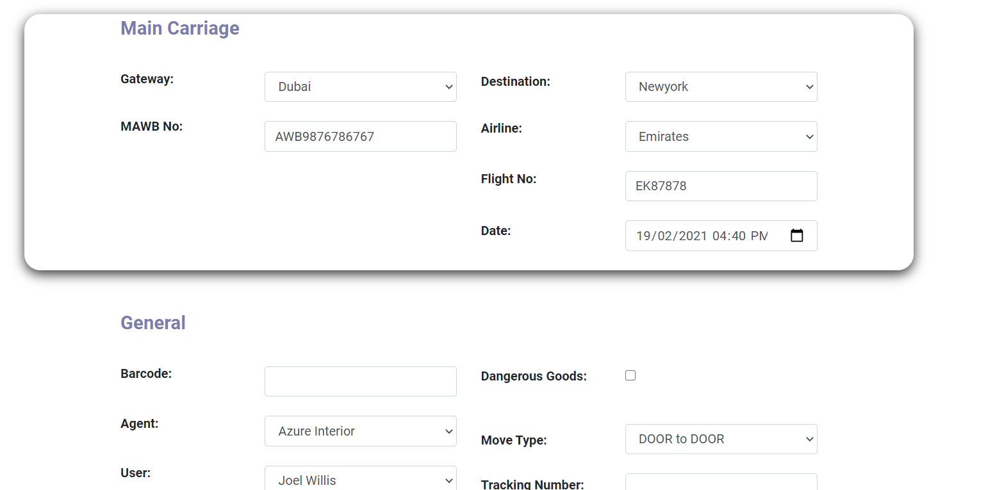Viewport: 995px width, 490px height.
Task: Click into the empty Barcode field
Action: (x=360, y=382)
